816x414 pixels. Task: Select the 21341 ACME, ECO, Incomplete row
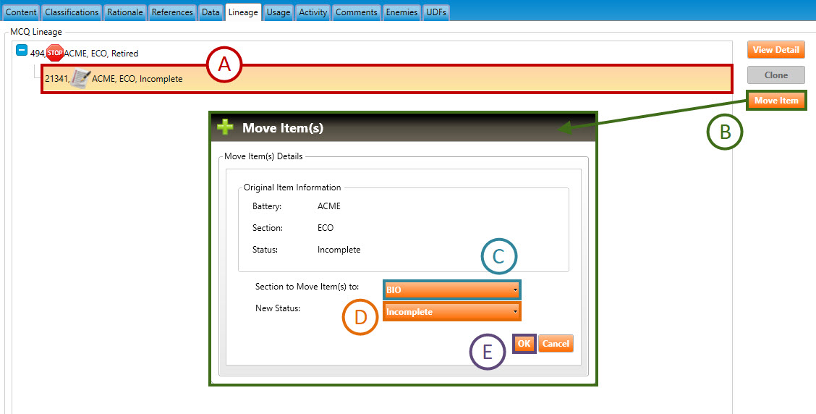386,78
